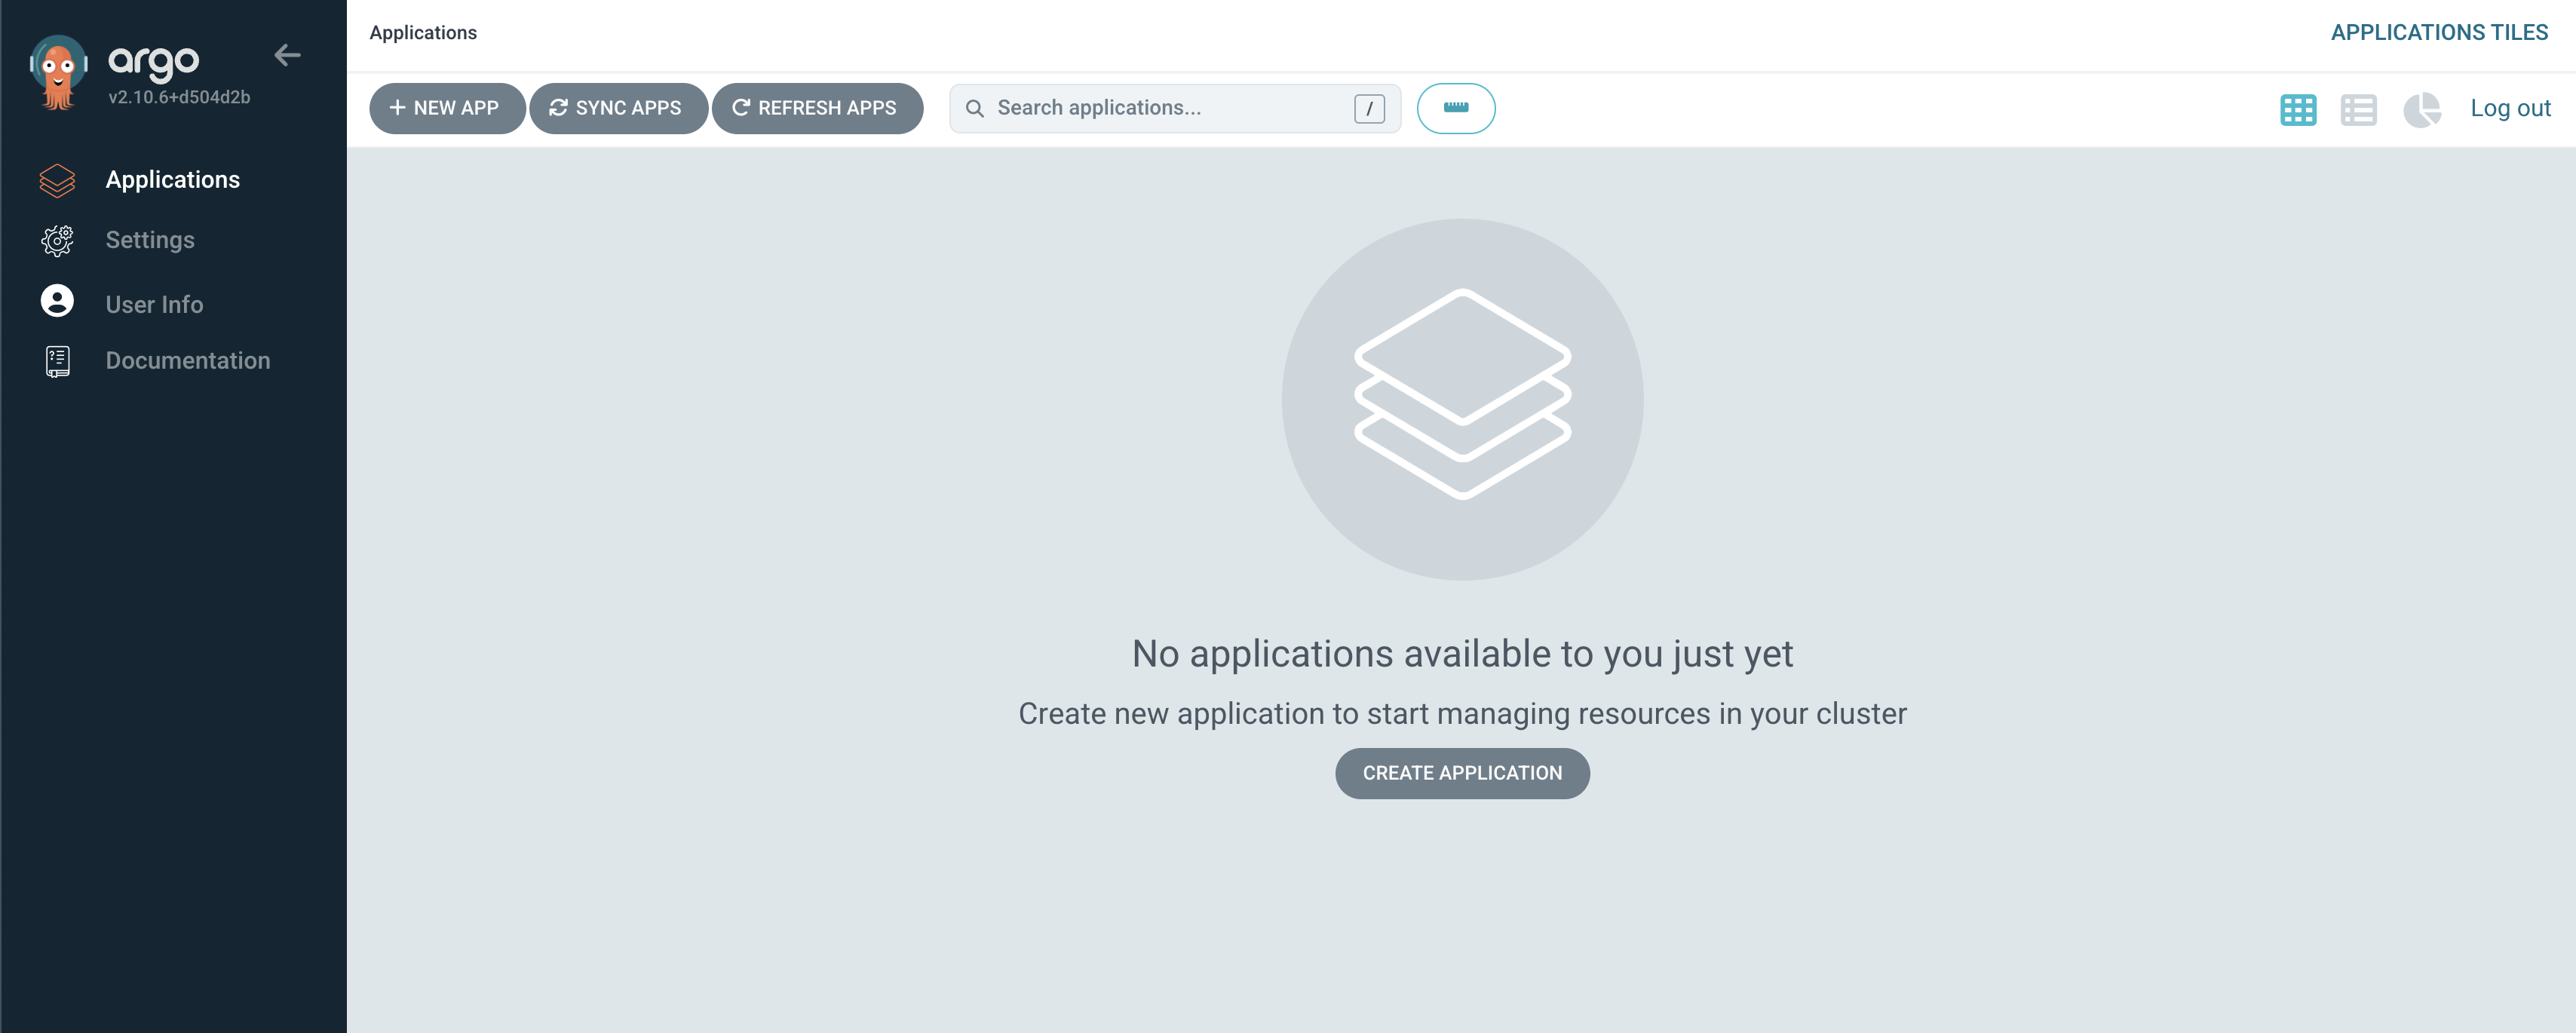The width and height of the screenshot is (2576, 1033).
Task: Switch to list rows view
Action: [2358, 109]
